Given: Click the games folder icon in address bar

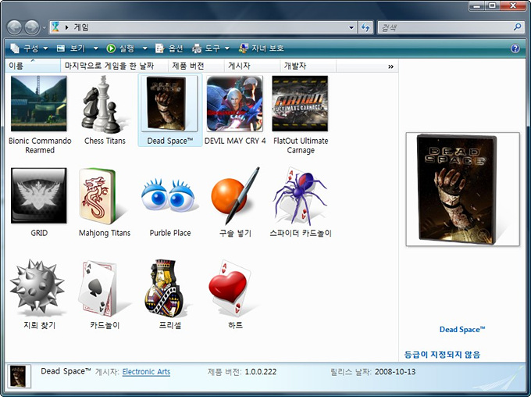Looking at the screenshot, I should tap(55, 27).
